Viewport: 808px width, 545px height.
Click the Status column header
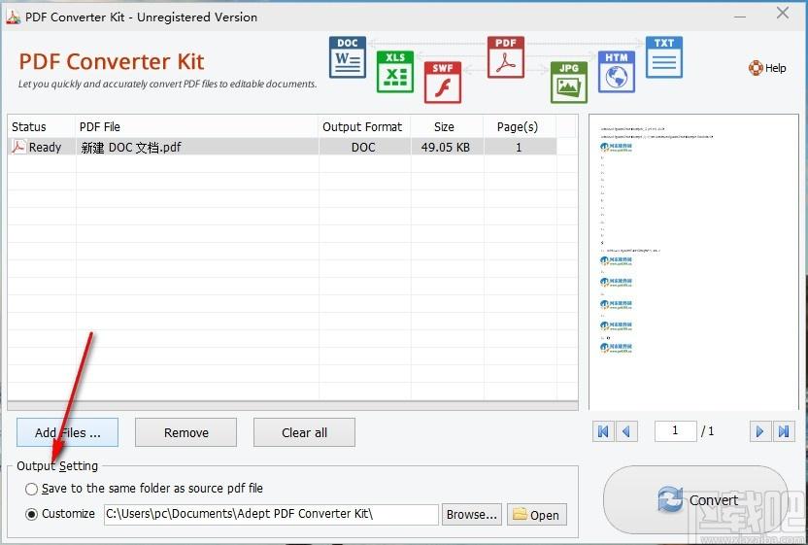click(x=41, y=127)
